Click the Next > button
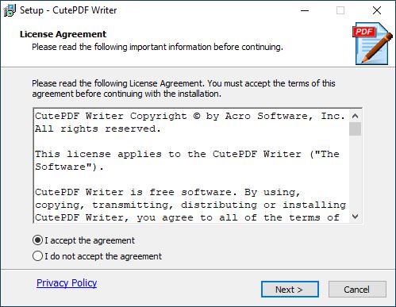 tap(290, 290)
